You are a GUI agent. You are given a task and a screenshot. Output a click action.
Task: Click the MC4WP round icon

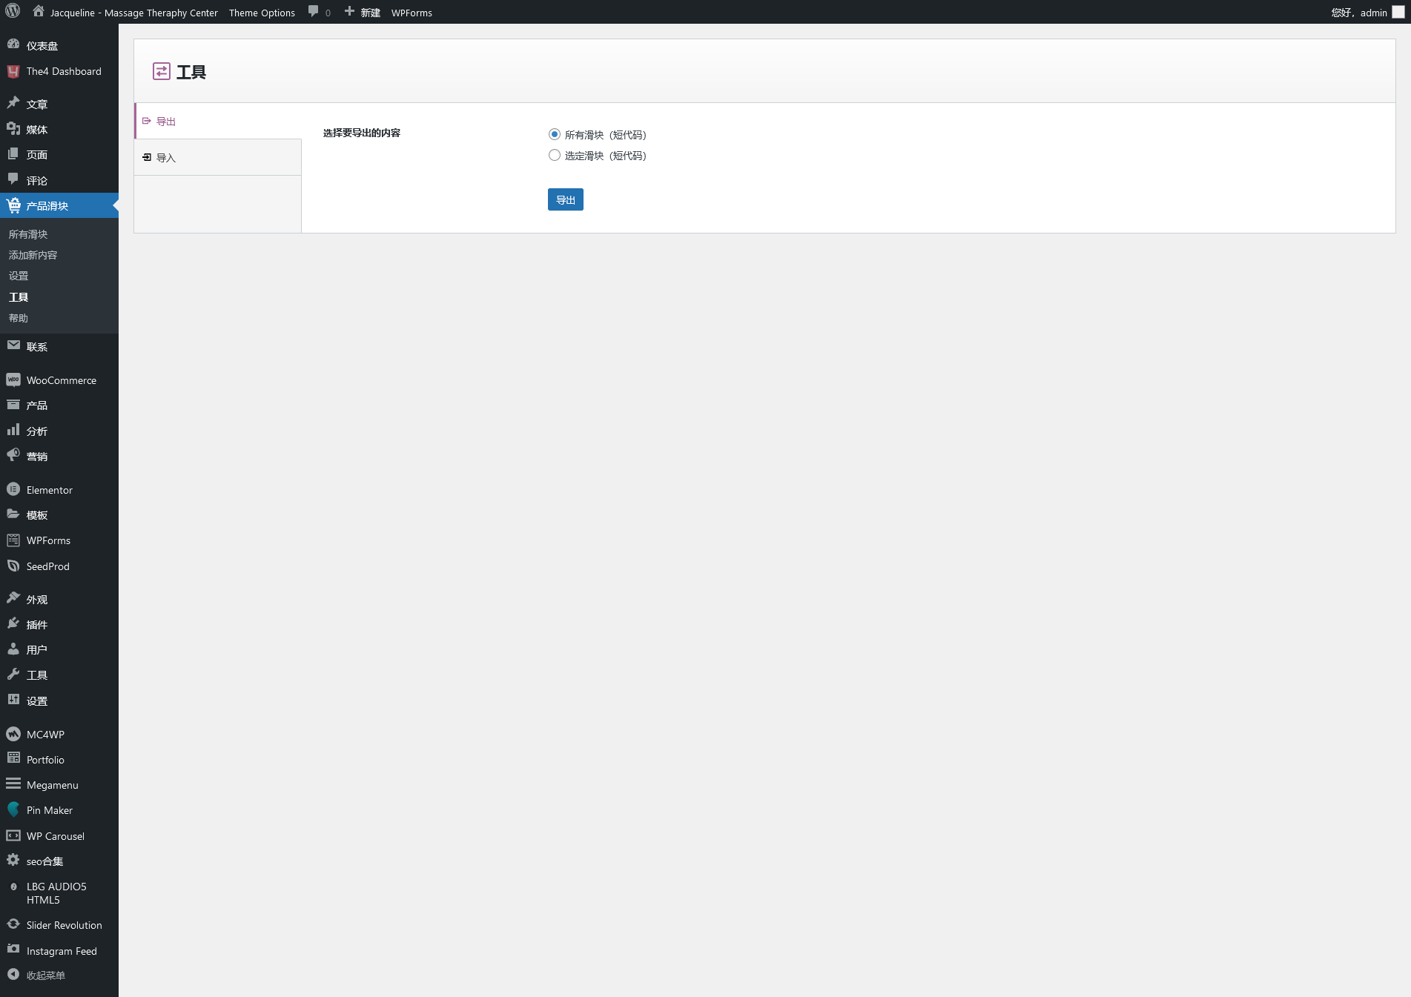(13, 734)
